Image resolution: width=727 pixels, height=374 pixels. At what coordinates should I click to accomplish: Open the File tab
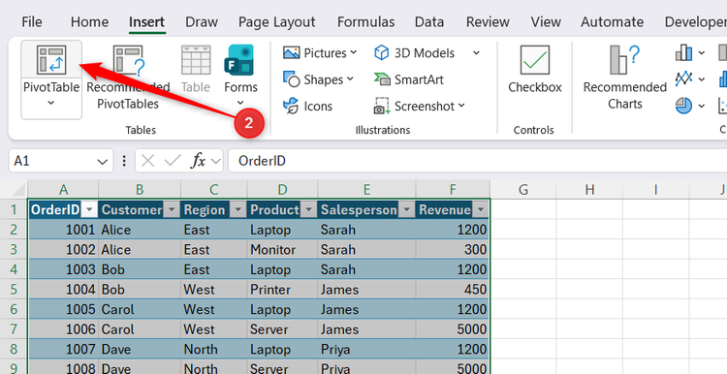pos(32,21)
